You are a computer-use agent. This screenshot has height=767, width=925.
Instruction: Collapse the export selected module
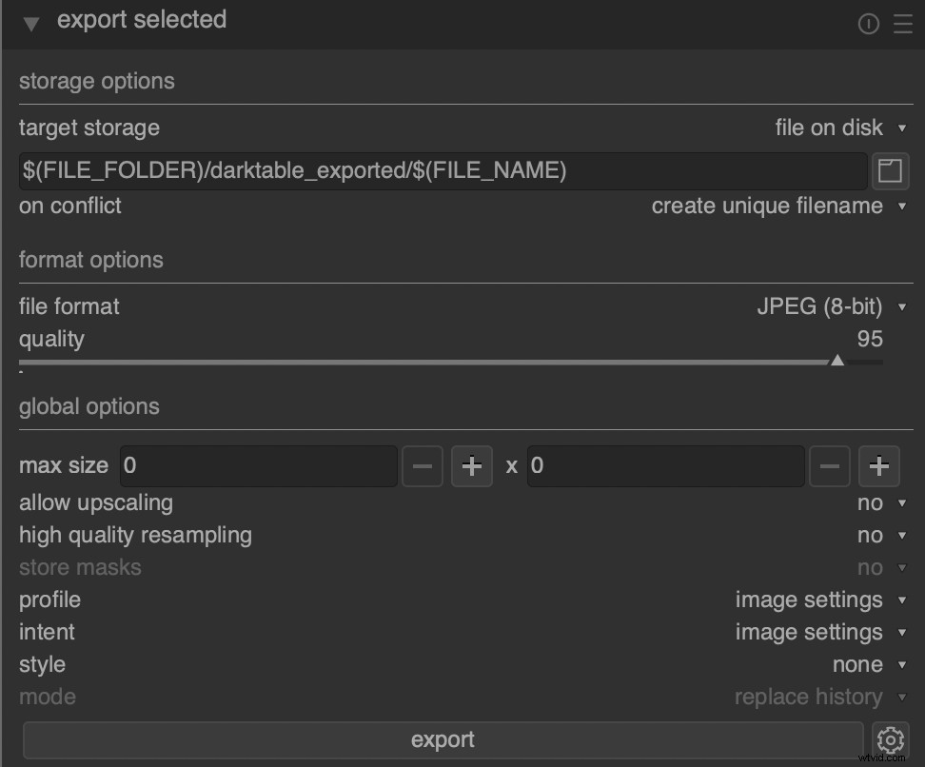(x=30, y=23)
